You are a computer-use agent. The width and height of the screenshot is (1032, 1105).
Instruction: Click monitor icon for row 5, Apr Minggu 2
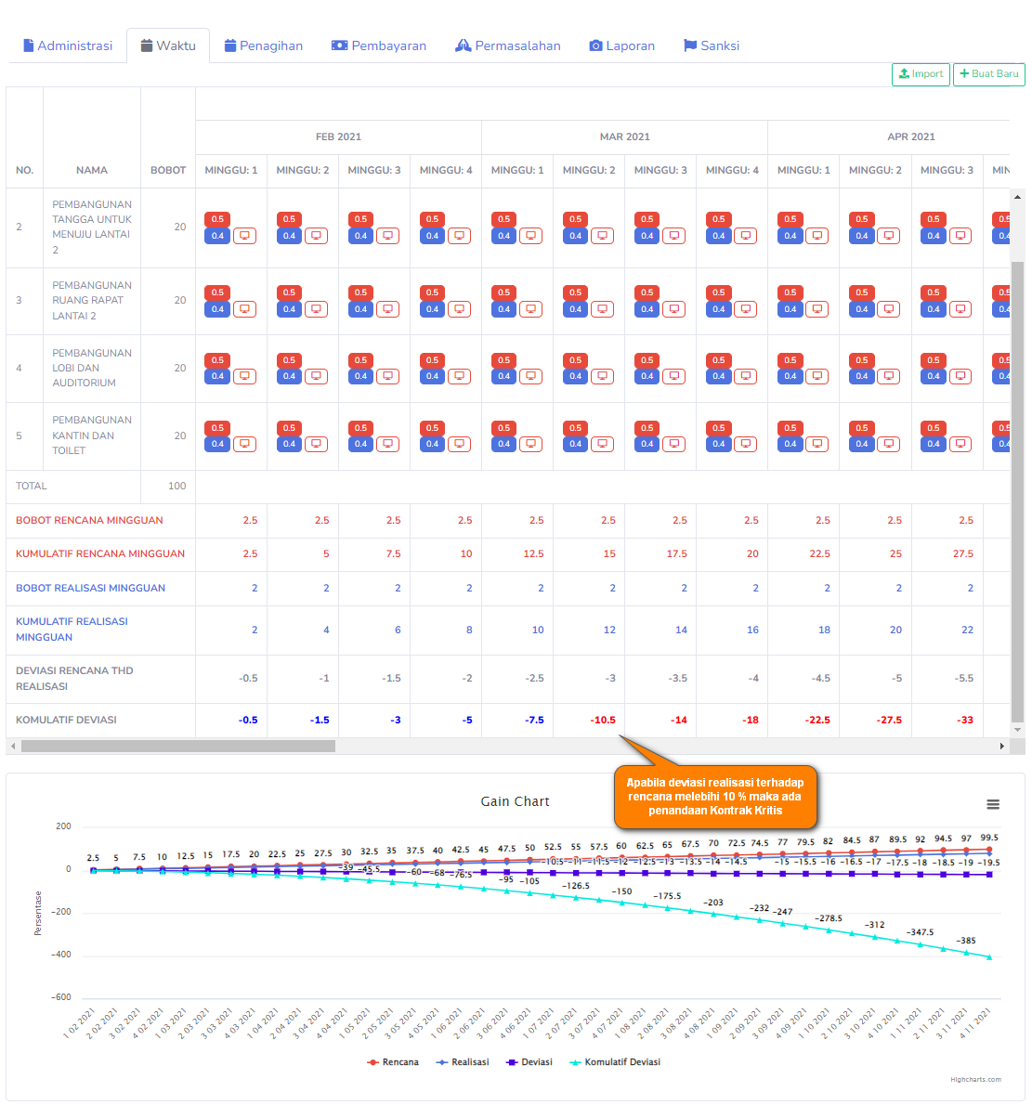[888, 444]
